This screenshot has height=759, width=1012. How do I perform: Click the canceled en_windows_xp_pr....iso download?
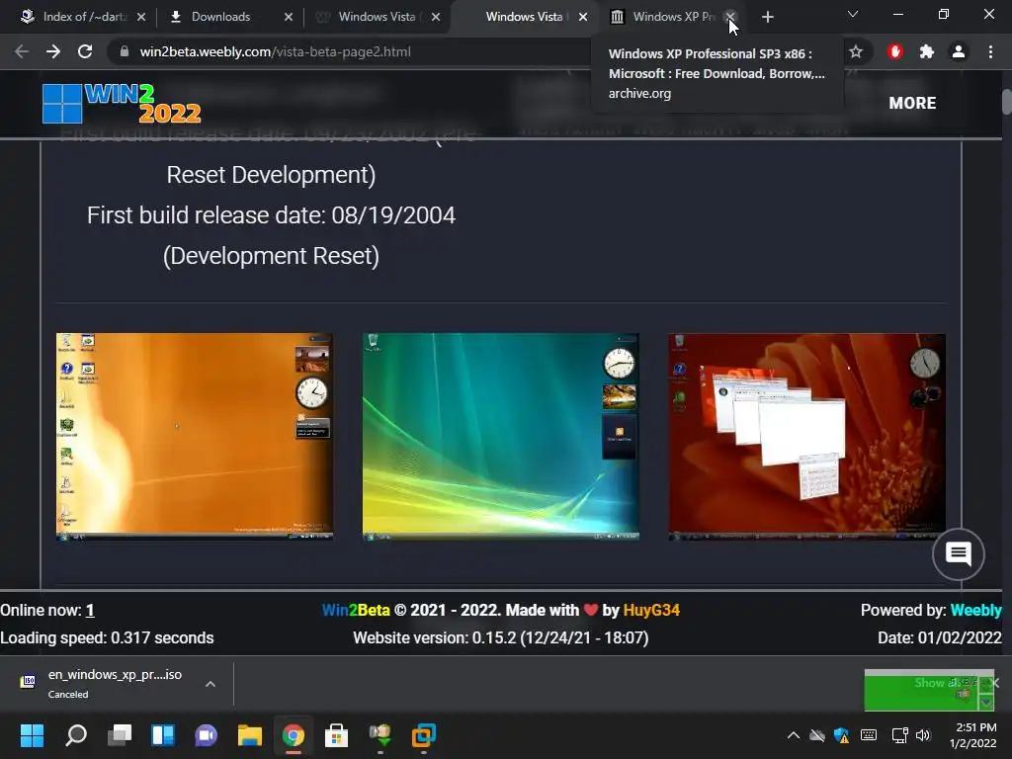coord(115,683)
